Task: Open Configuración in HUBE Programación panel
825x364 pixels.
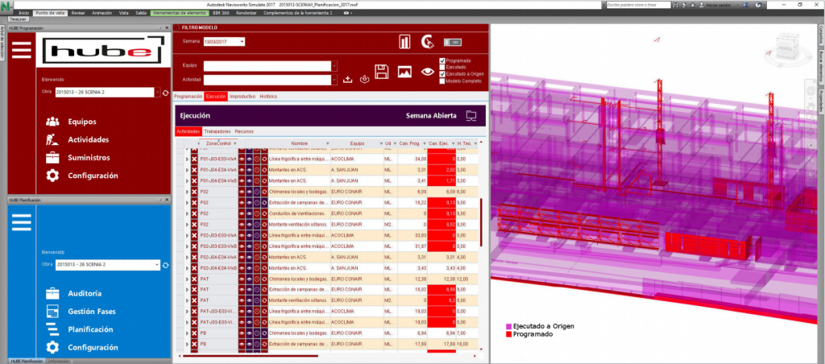Action: coord(93,176)
